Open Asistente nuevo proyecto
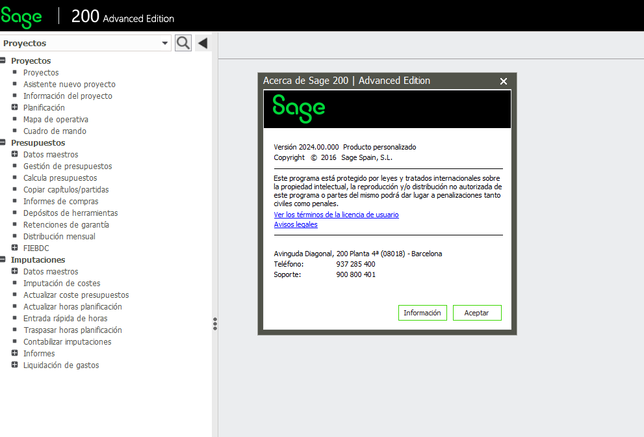The width and height of the screenshot is (644, 437). point(70,85)
